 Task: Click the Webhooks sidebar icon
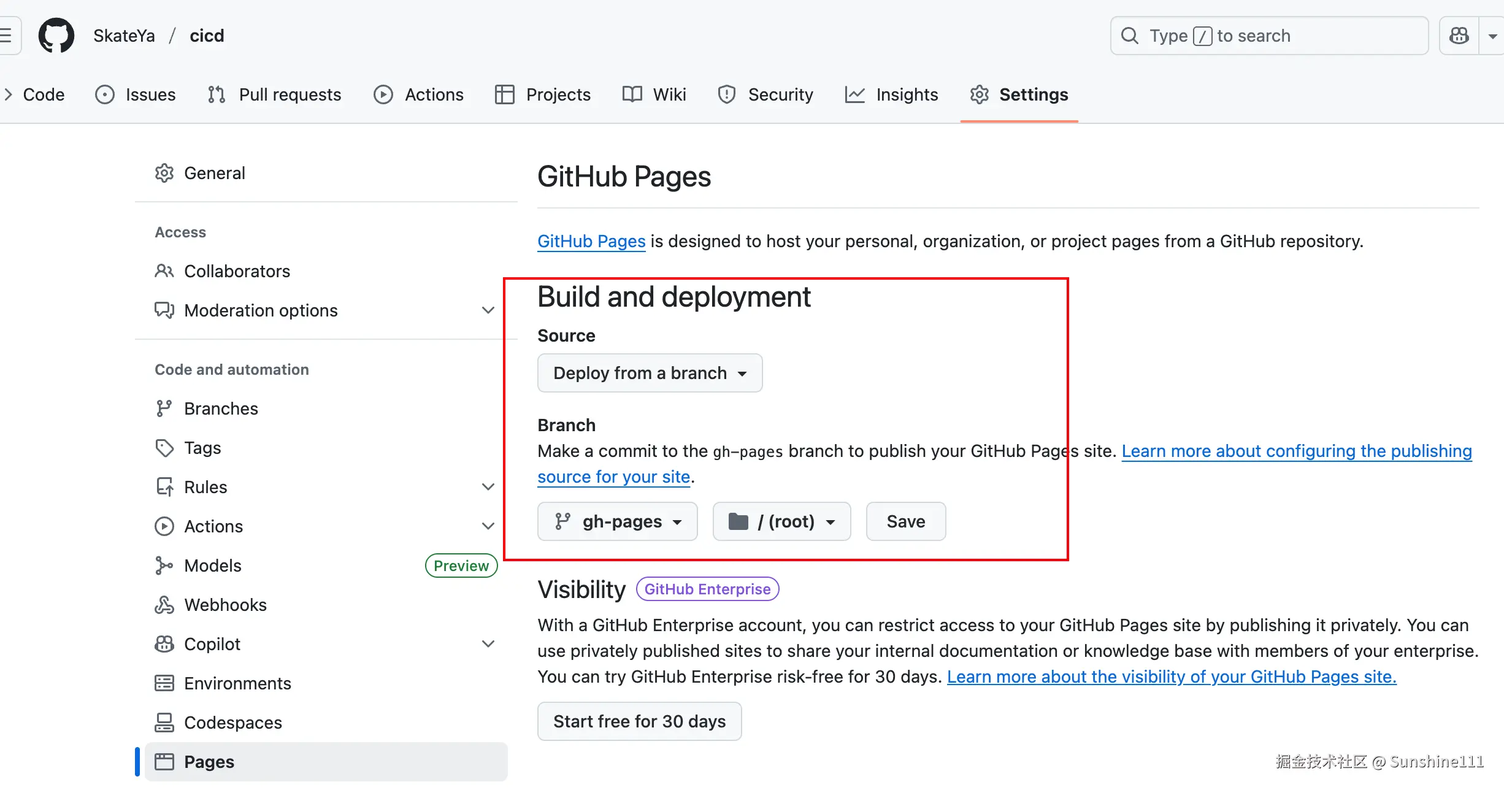(164, 605)
